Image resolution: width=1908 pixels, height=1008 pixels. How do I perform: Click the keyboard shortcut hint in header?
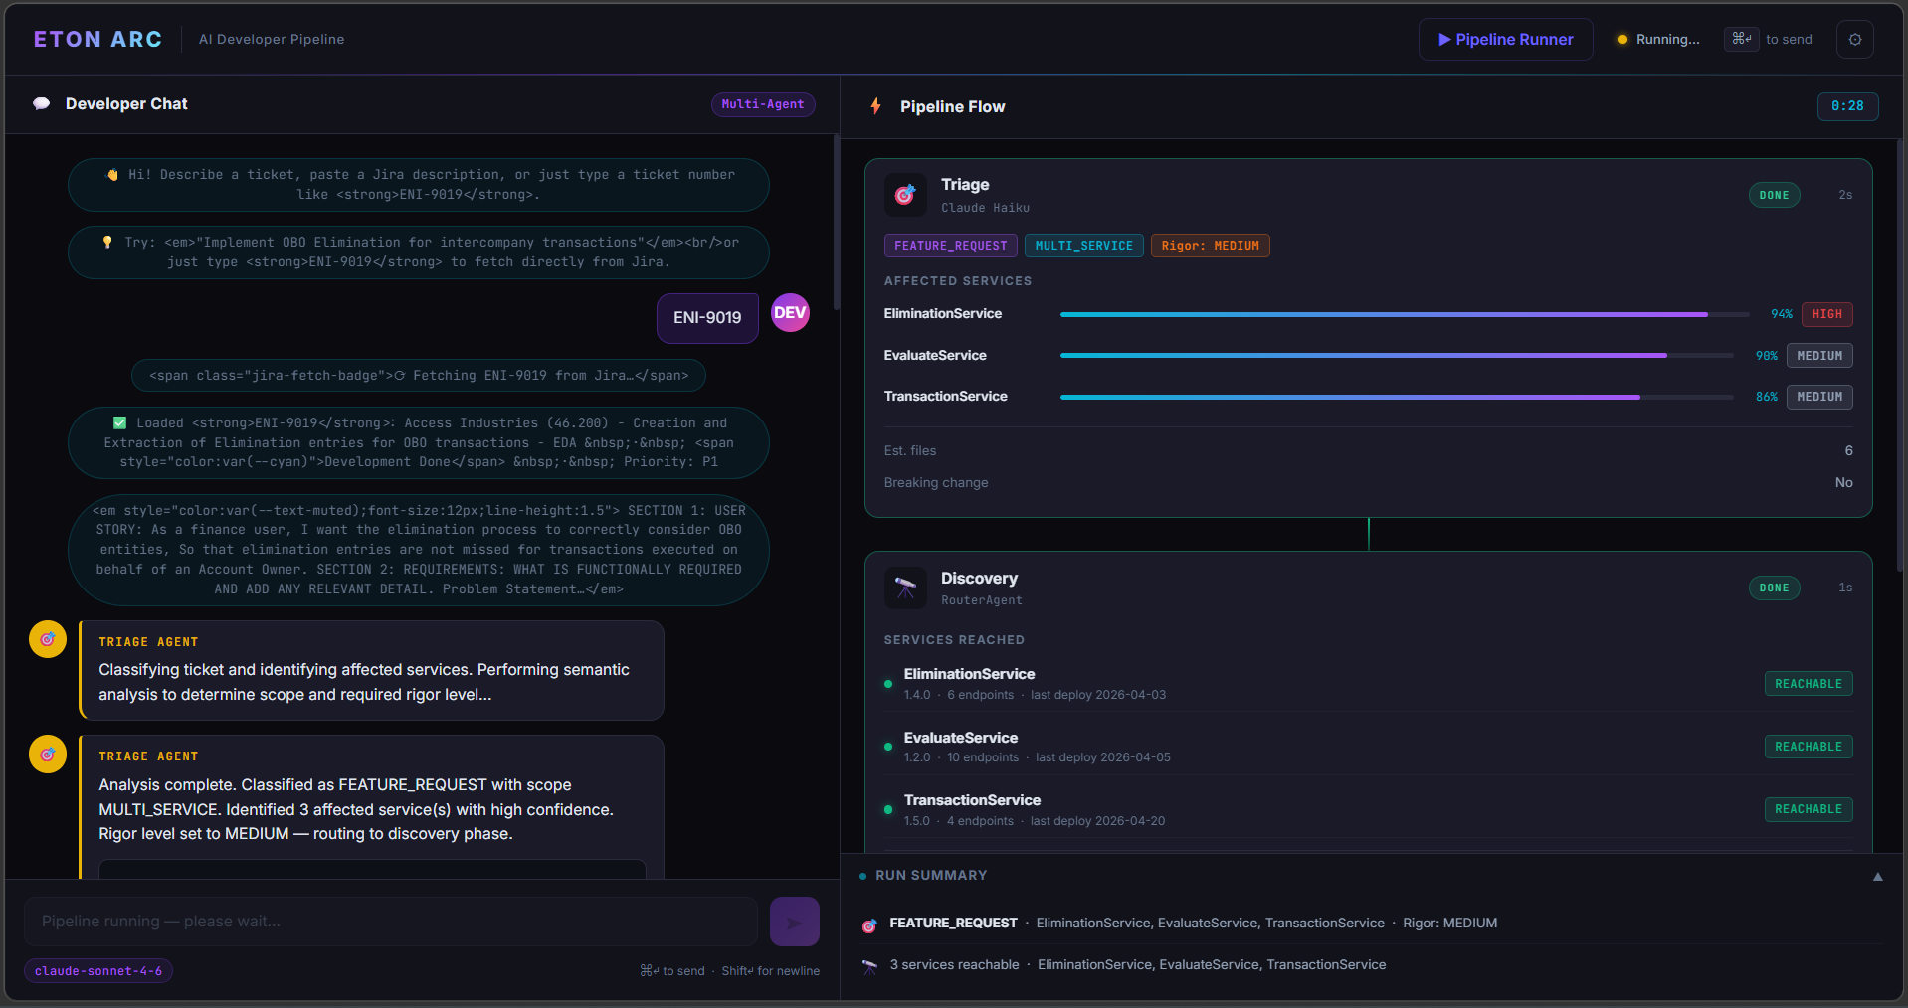tap(1768, 40)
